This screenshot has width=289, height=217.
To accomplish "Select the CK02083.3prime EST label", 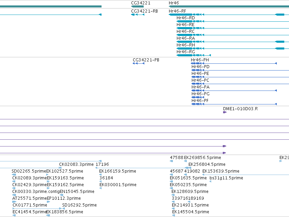I will [76, 164].
